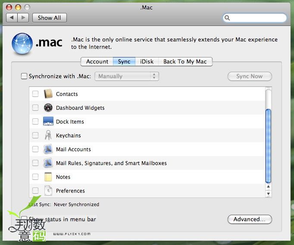Go back with the left arrow button

coord(12,18)
